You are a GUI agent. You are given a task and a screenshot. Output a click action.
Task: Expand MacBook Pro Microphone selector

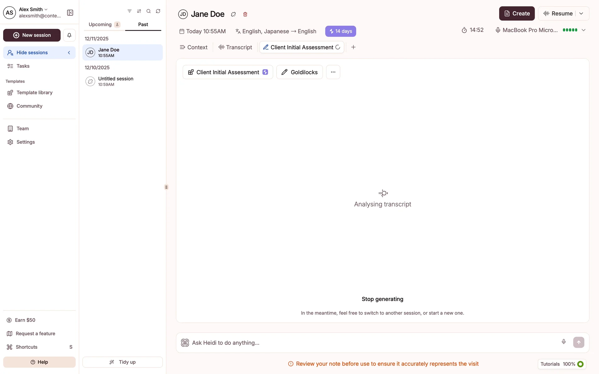(583, 30)
